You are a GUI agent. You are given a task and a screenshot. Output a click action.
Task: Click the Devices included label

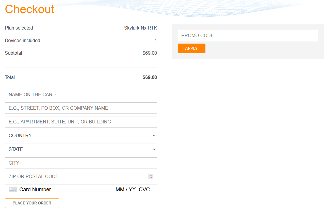(23, 40)
